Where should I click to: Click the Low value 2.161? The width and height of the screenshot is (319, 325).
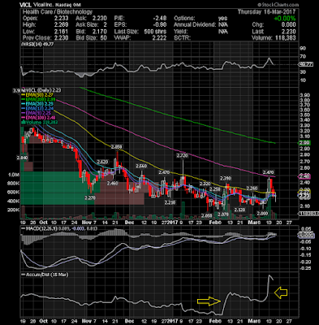click(61, 32)
